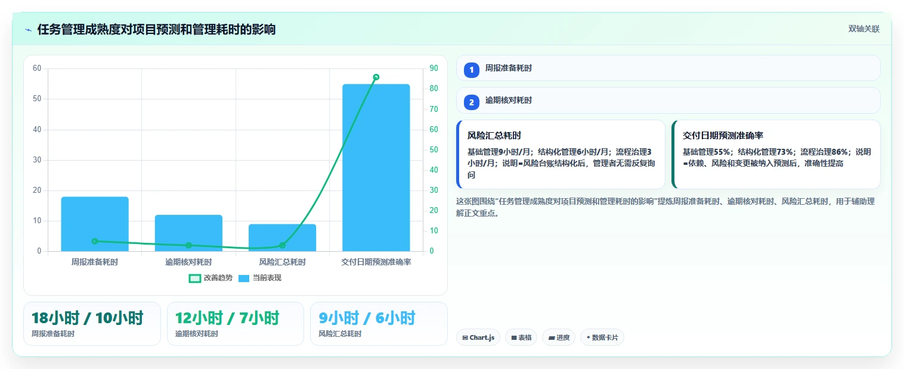Click the 周报准备耗时 blue bar
This screenshot has width=904, height=369.
95,224
